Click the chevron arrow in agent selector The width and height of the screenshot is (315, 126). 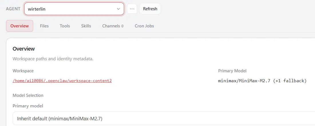pyautogui.click(x=118, y=9)
